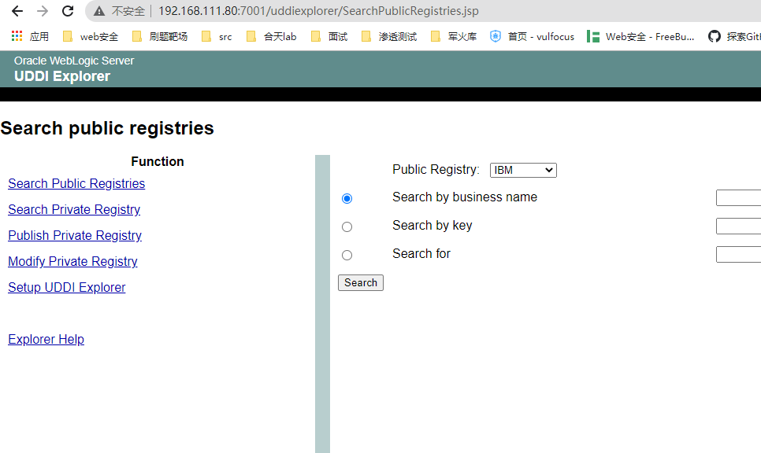Go back with the browser back arrow

tap(17, 11)
